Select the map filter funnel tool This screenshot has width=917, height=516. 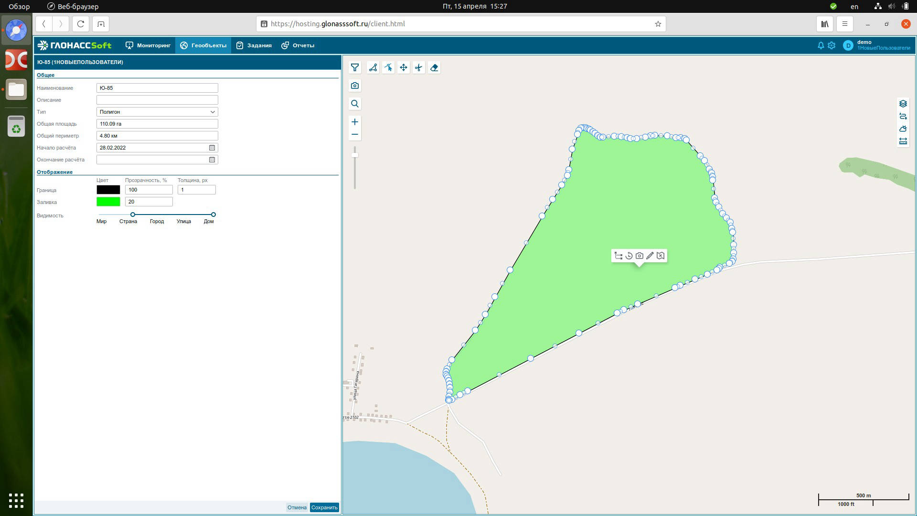355,68
